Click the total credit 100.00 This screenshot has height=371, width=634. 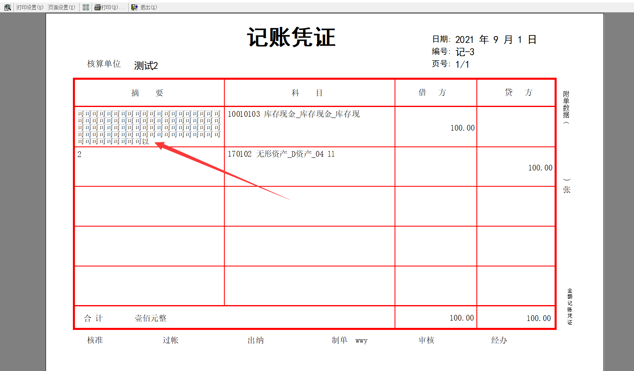[538, 318]
